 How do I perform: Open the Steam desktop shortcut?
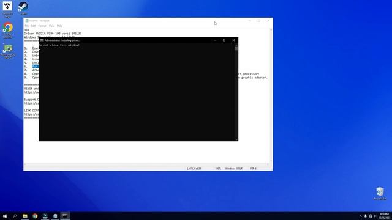click(23, 7)
